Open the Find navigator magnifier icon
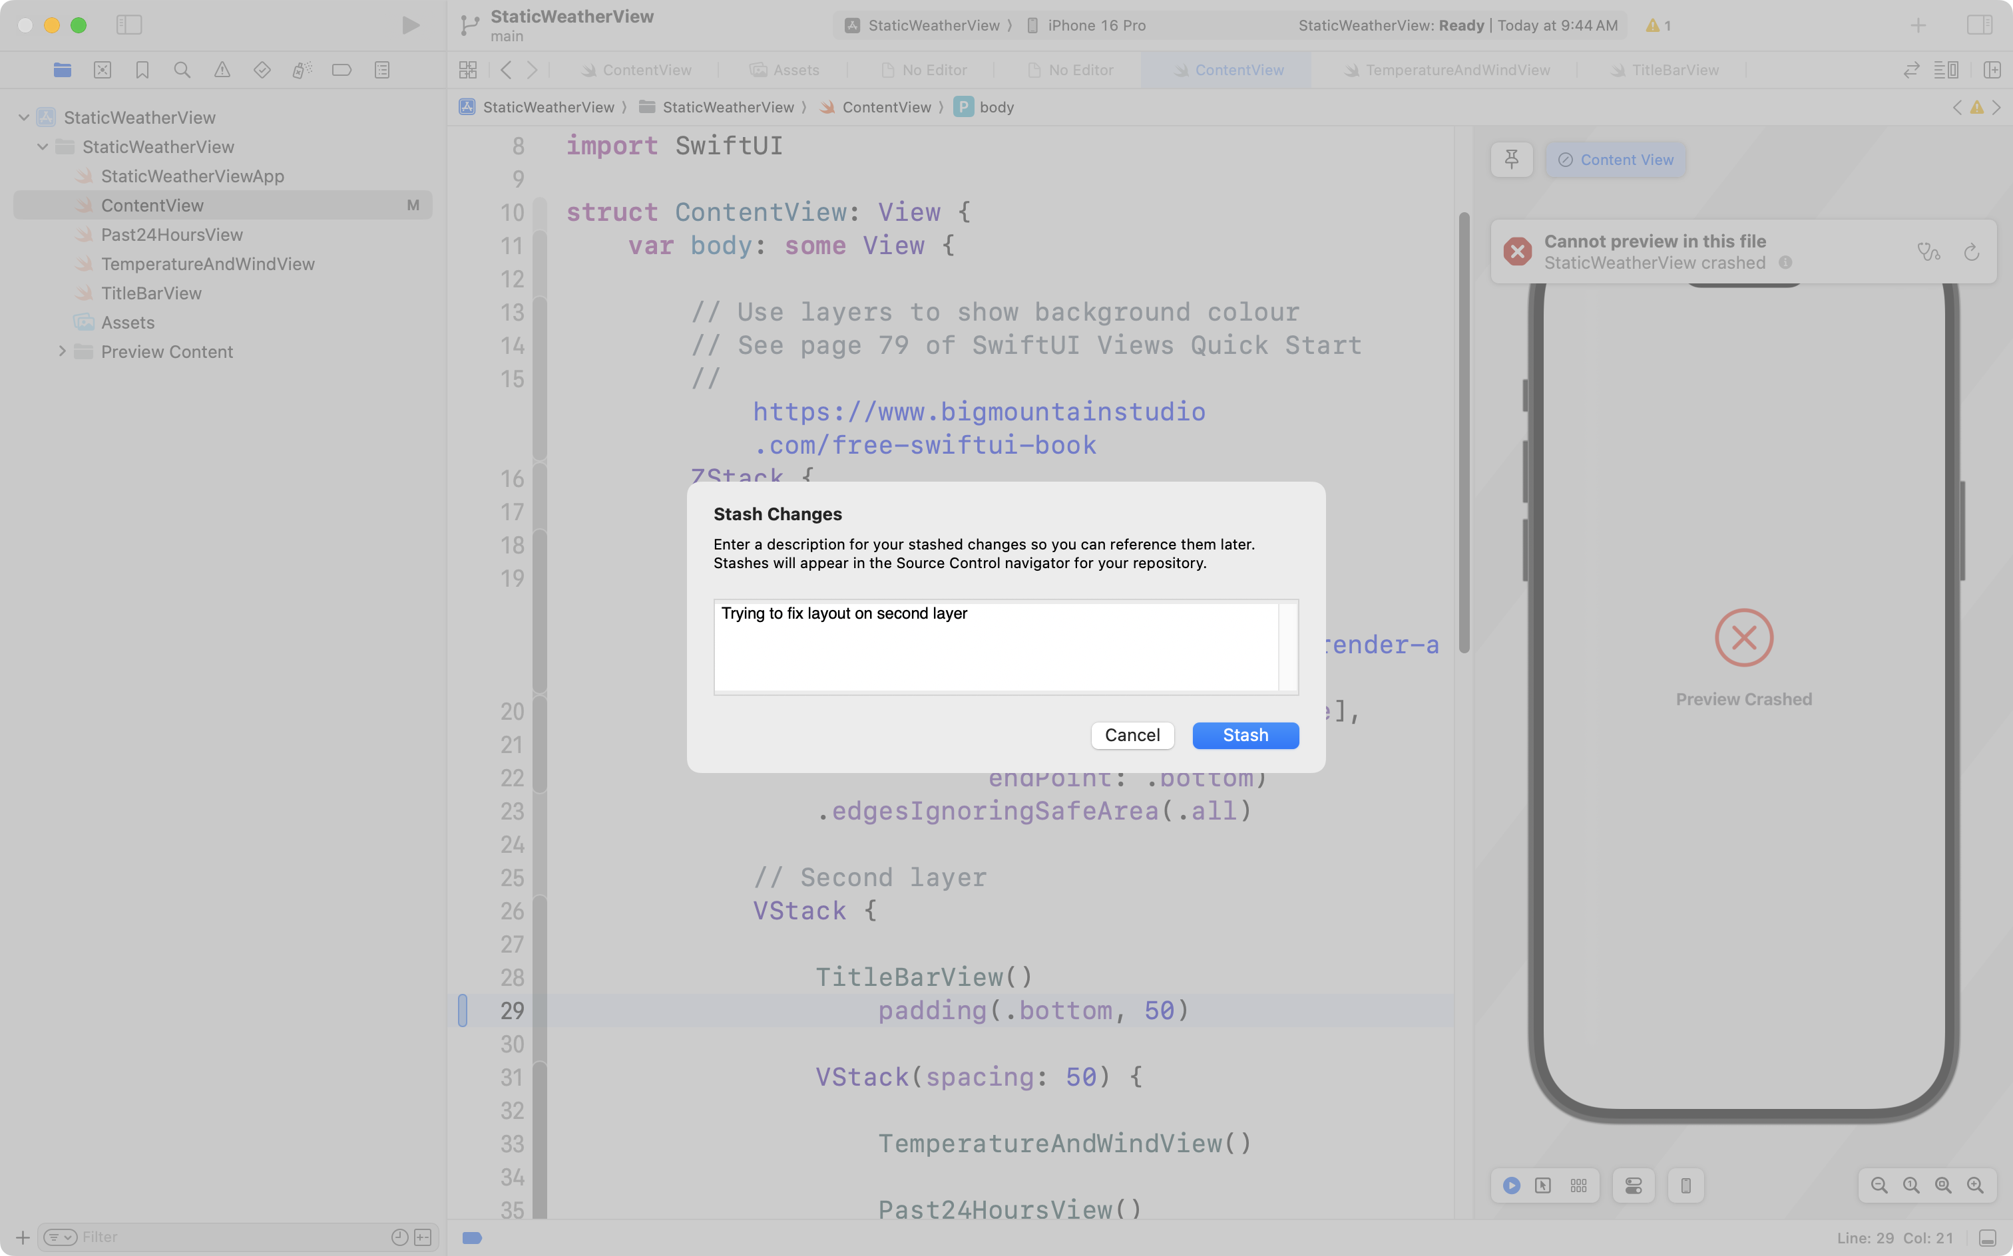Image resolution: width=2013 pixels, height=1256 pixels. pyautogui.click(x=182, y=70)
